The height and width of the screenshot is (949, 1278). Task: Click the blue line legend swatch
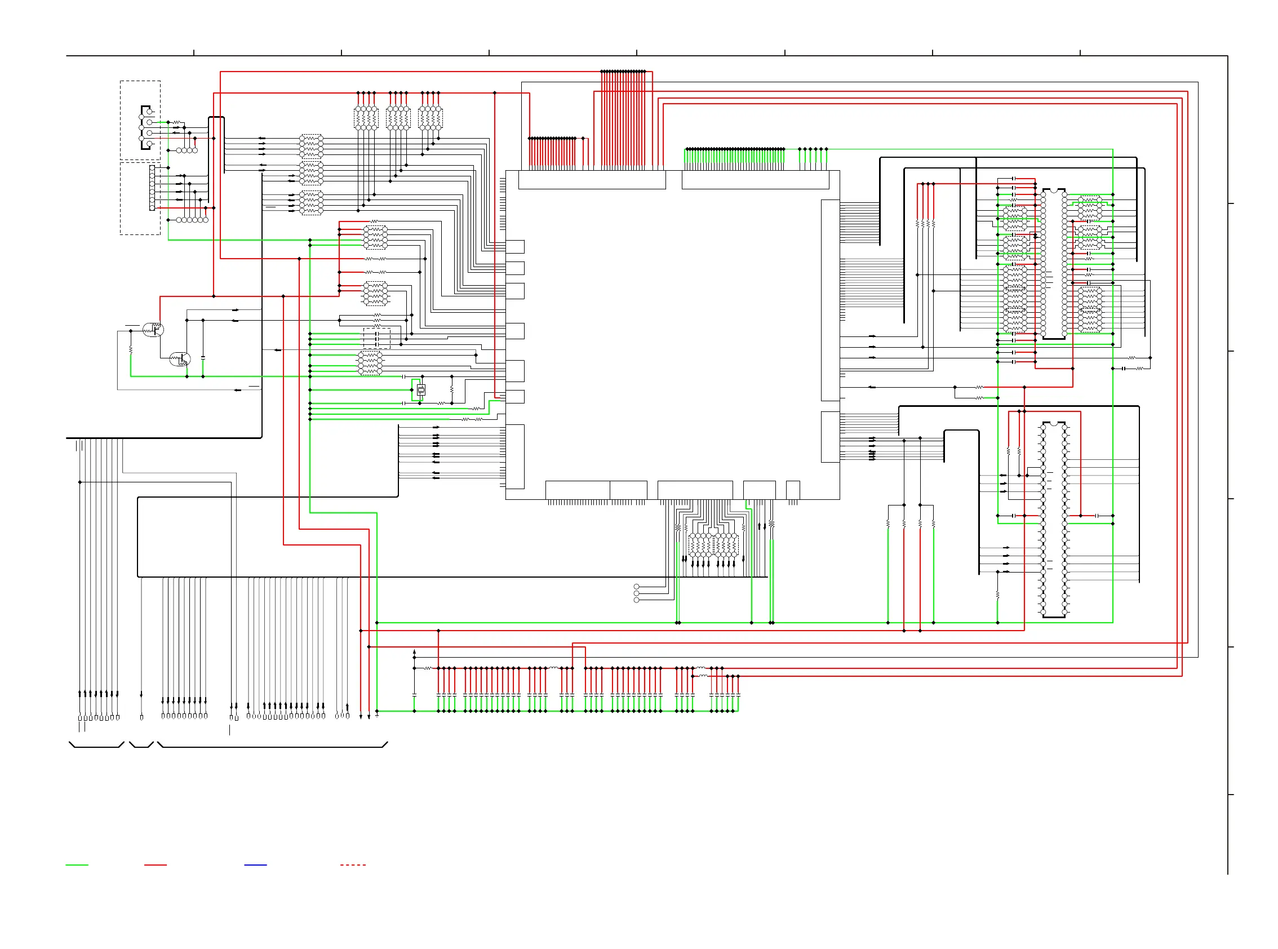255,864
